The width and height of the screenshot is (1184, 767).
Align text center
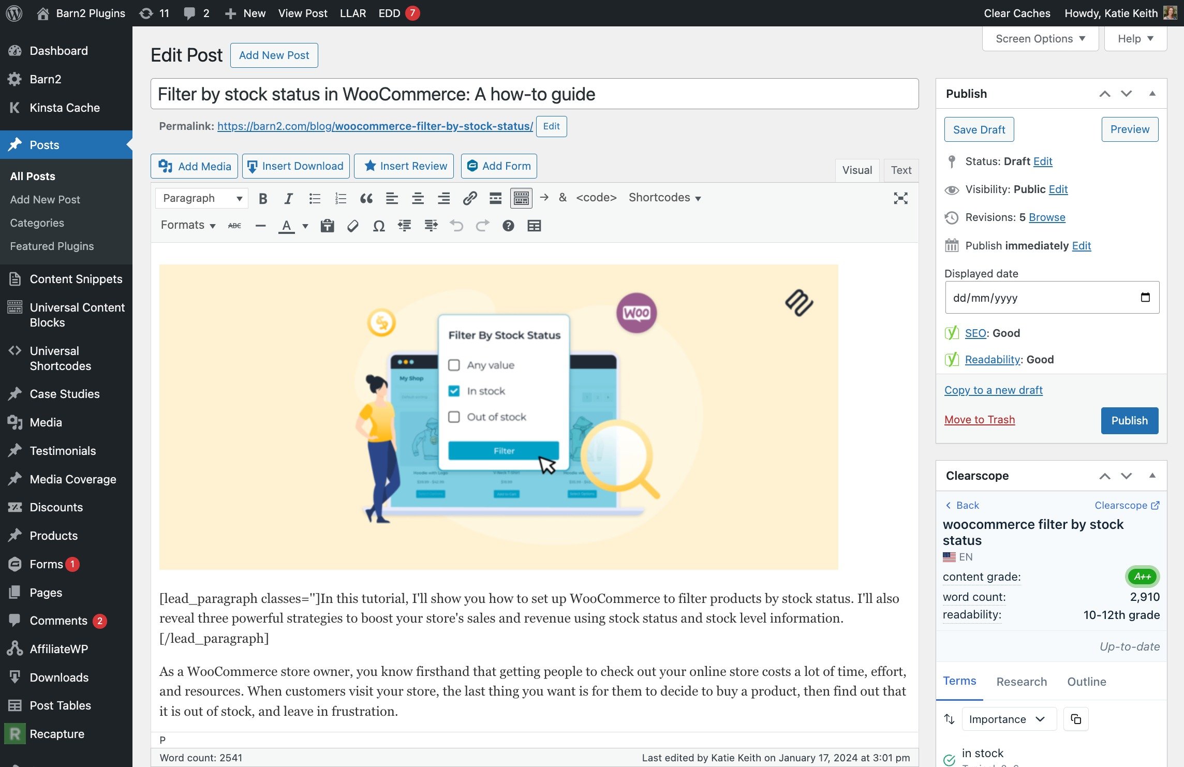pos(418,198)
